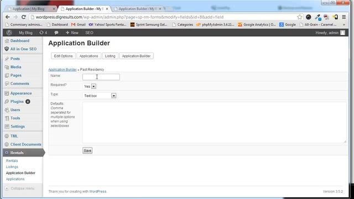This screenshot has width=354, height=199.
Task: Follow the Application Builder breadcrumb link
Action: [x=63, y=70]
